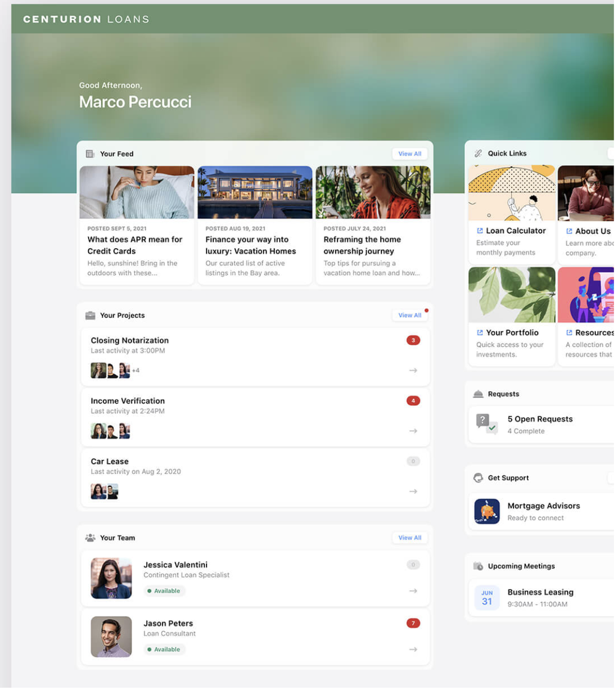Select the Your Team people icon
The height and width of the screenshot is (694, 615).
point(89,537)
